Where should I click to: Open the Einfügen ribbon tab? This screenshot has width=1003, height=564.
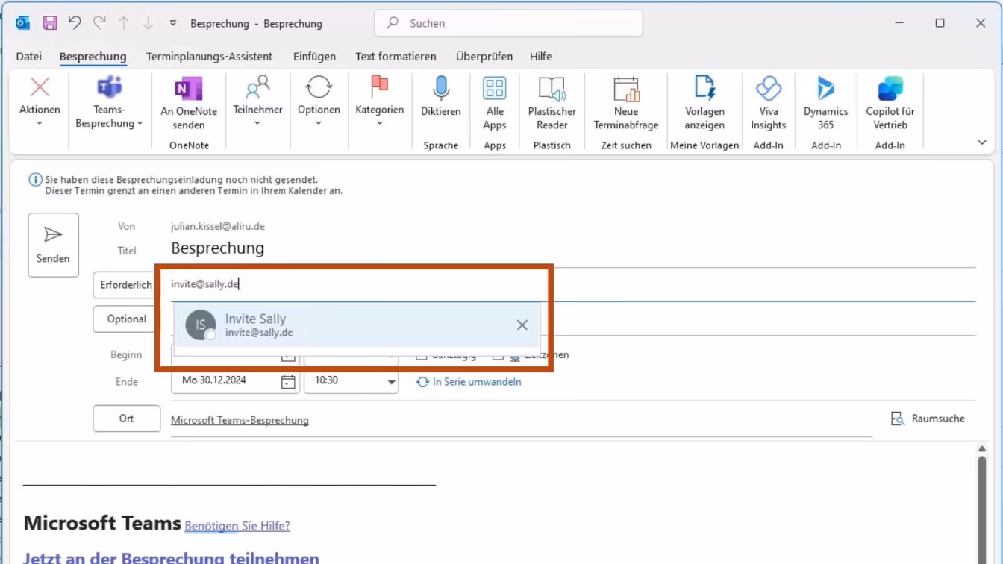314,56
